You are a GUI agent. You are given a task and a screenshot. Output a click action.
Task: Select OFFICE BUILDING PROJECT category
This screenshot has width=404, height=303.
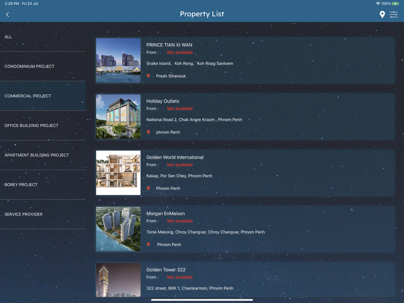tap(43, 126)
